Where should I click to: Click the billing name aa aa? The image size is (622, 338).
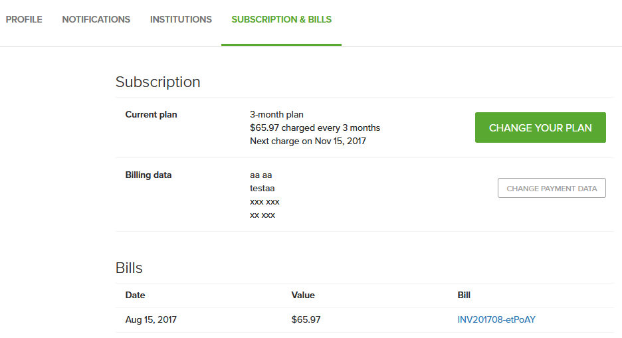click(261, 175)
